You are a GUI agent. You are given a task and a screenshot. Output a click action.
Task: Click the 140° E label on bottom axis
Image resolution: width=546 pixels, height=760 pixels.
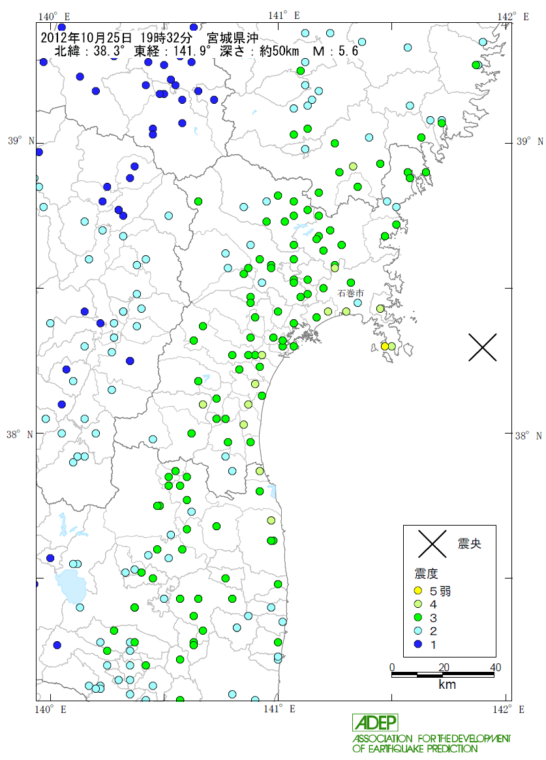pyautogui.click(x=51, y=710)
